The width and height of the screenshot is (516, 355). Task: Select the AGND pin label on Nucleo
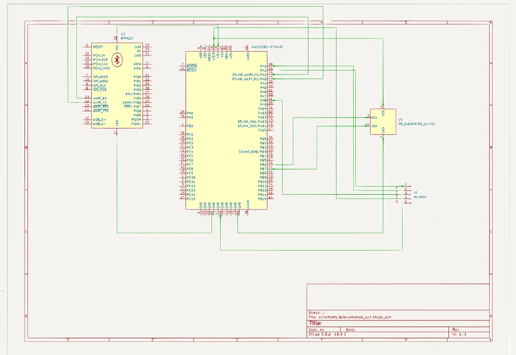click(x=248, y=204)
